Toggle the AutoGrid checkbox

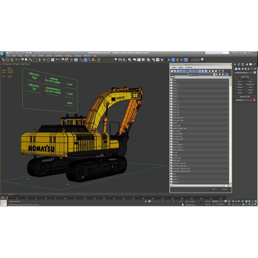pyautogui.click(x=239, y=79)
